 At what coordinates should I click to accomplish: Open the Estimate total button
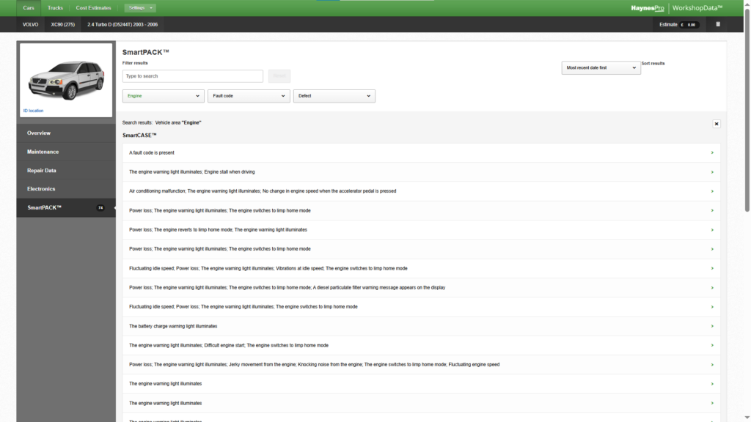[x=679, y=24]
